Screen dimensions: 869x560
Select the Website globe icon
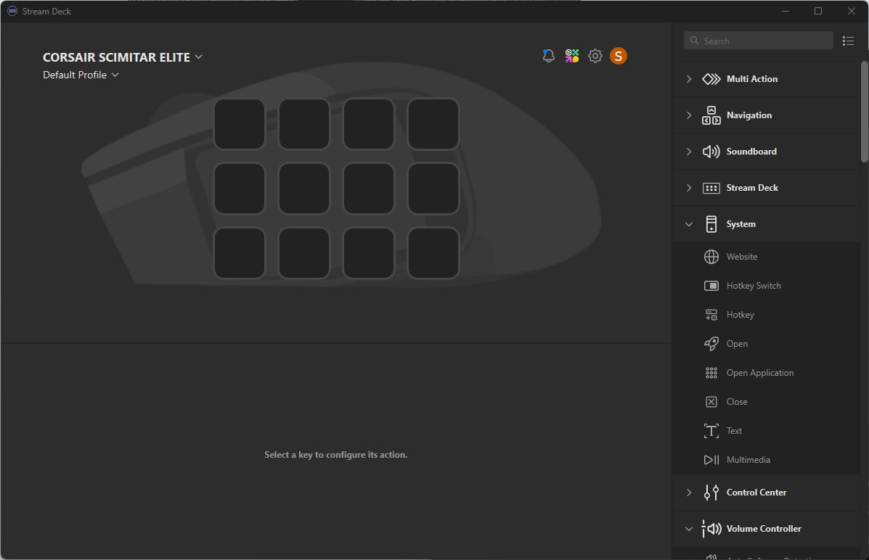[711, 257]
